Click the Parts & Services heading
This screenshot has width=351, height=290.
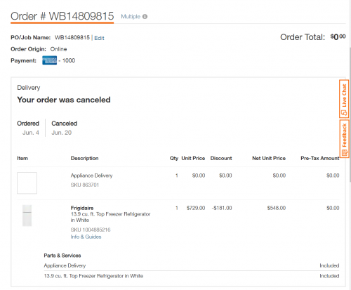(x=62, y=256)
